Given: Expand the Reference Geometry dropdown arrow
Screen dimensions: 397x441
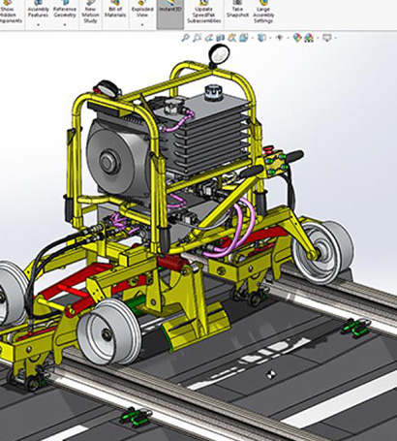Looking at the screenshot, I should (x=65, y=24).
